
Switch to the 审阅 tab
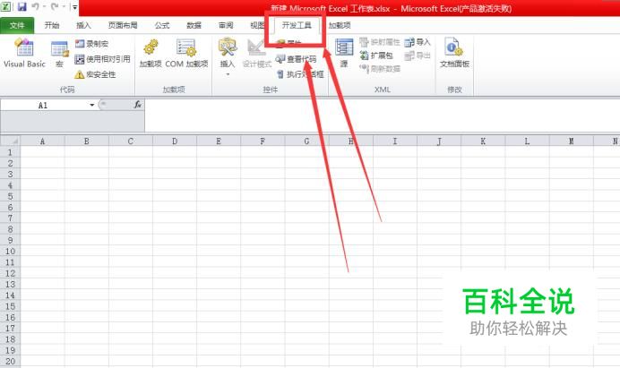pos(226,25)
